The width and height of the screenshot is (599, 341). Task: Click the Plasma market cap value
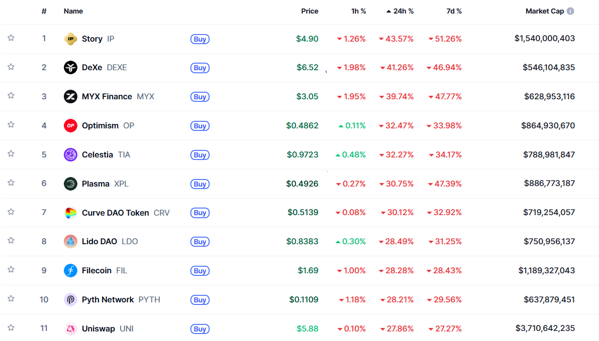click(549, 184)
